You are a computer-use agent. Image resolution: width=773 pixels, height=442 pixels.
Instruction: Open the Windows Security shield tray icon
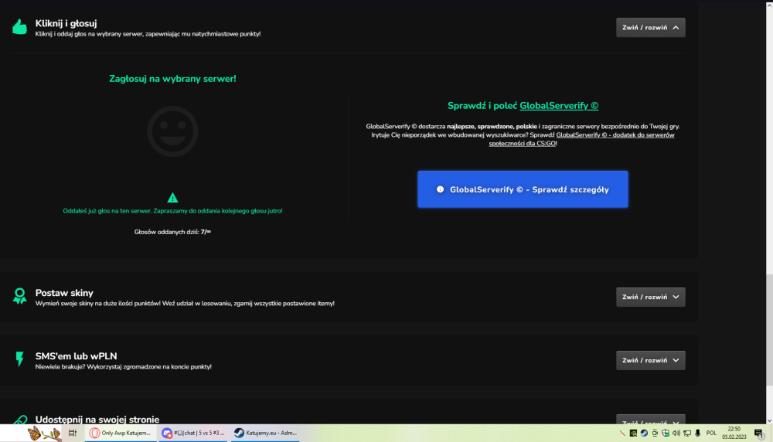pyautogui.click(x=666, y=433)
